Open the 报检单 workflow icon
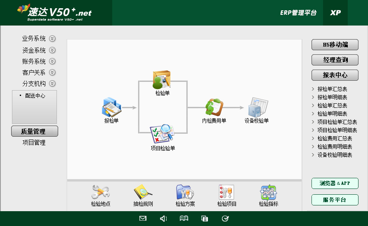The width and height of the screenshot is (368, 226). 111,107
